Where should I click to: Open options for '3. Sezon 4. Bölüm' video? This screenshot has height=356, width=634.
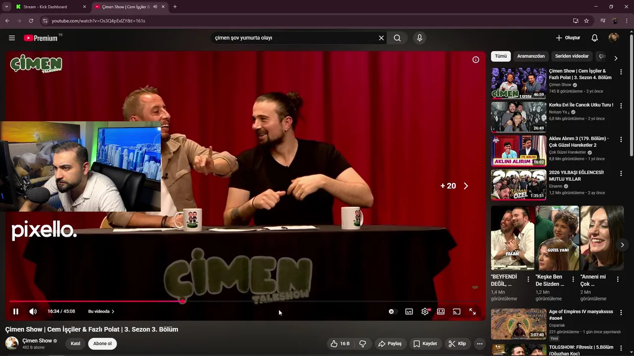621,72
